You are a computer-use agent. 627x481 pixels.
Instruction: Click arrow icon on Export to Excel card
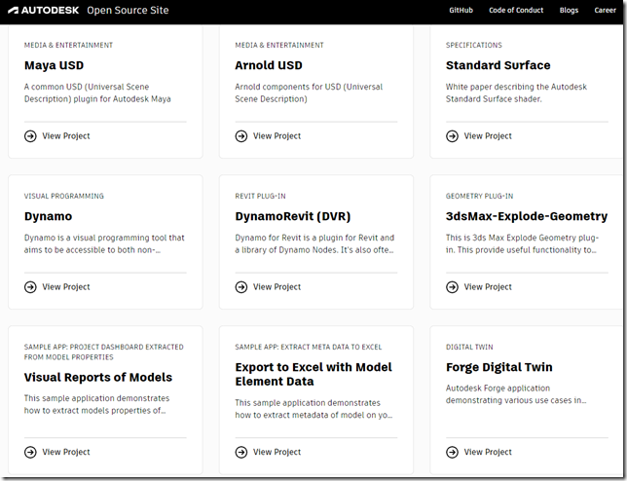click(241, 452)
